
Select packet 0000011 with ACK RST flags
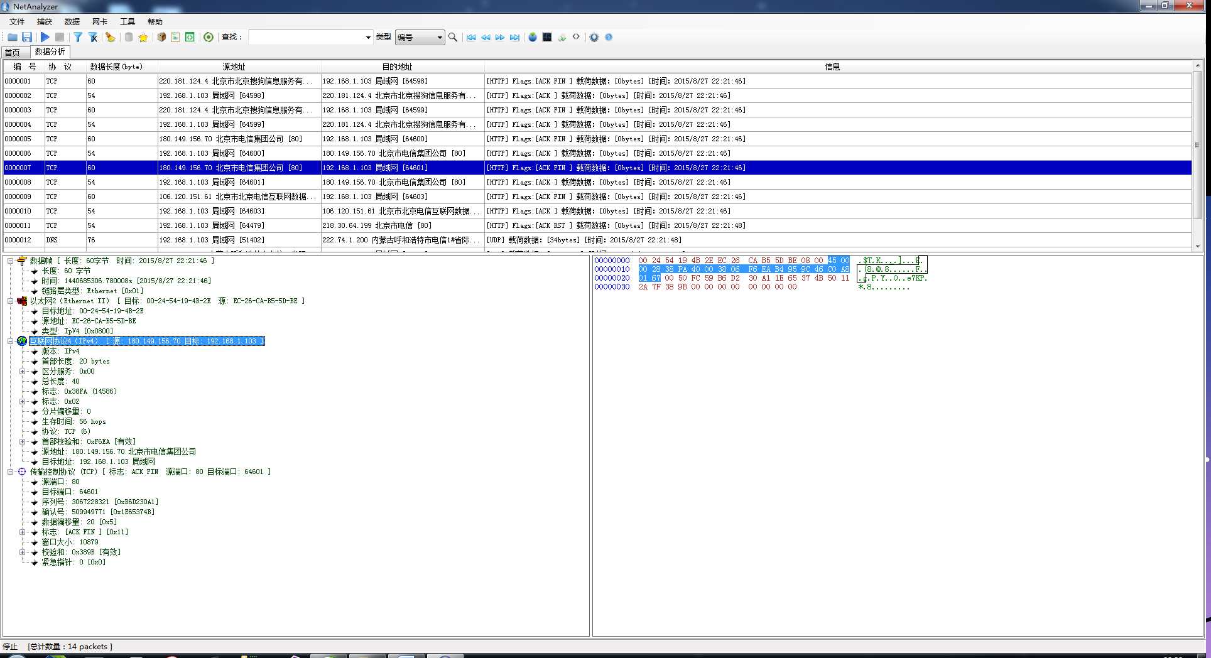[597, 225]
